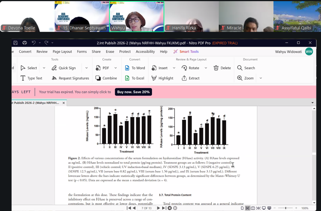The height and width of the screenshot is (211, 321).
Task: Click the Create PDF tool
Action: pyautogui.click(x=103, y=68)
